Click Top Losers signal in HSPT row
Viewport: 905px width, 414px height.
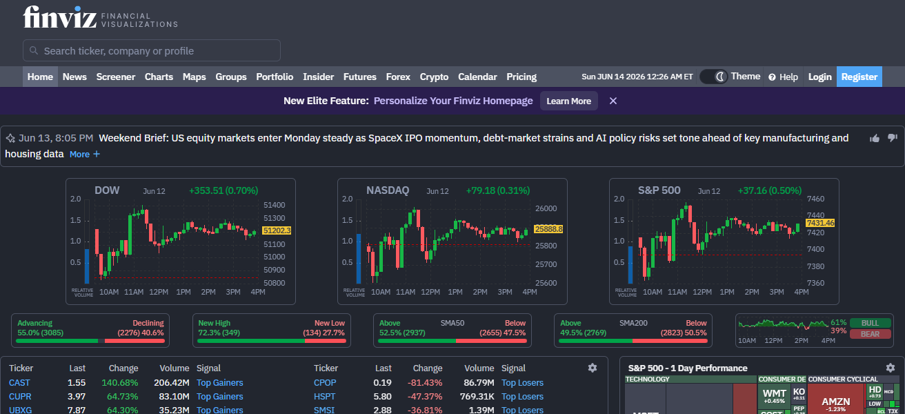pos(522,397)
